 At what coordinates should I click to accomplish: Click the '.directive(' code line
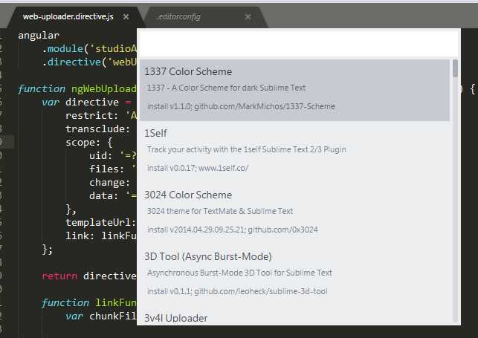(x=89, y=62)
